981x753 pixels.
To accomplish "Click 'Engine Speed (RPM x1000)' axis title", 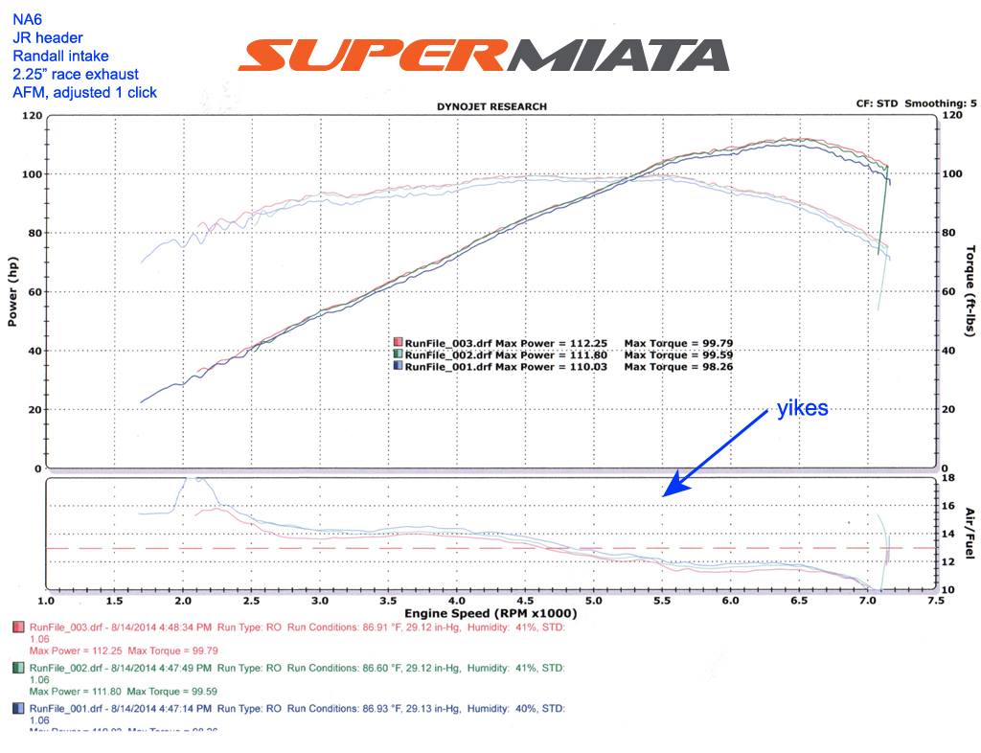I will coord(490,613).
